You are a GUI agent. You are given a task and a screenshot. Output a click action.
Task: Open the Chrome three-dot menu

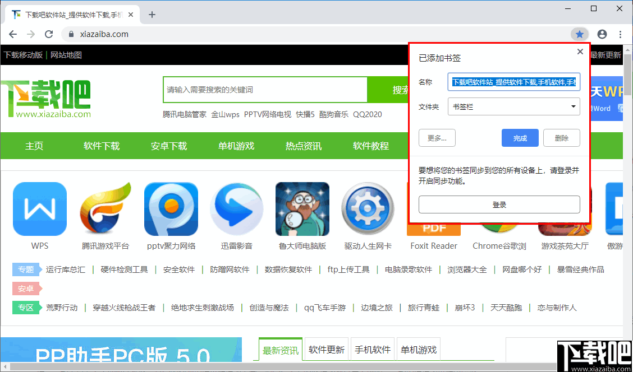point(620,34)
